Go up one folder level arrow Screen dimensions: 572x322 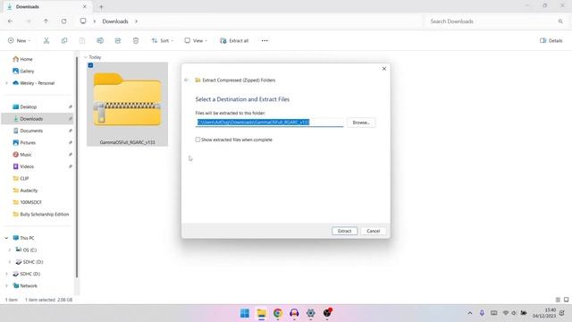pyautogui.click(x=46, y=21)
